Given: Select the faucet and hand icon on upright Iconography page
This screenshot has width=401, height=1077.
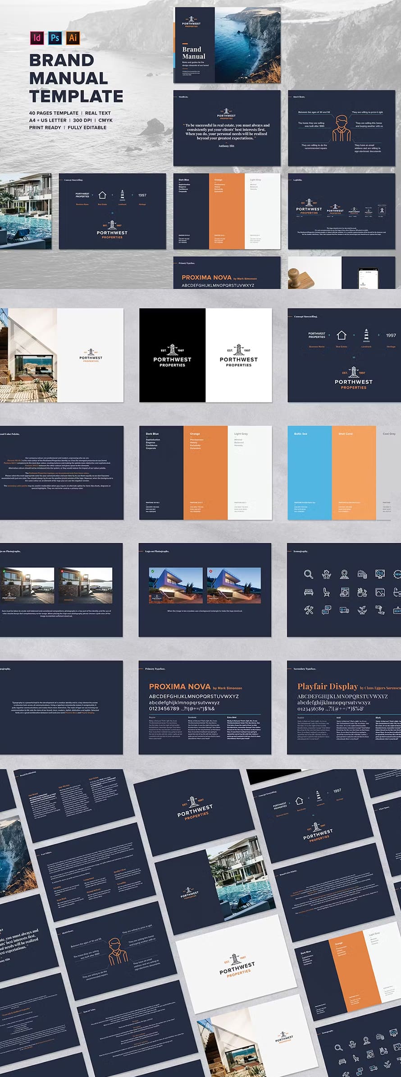Looking at the screenshot, I should coord(380,610).
